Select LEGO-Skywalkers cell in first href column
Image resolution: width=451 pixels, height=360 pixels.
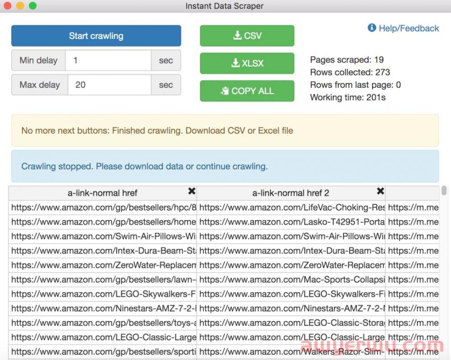[x=103, y=294]
